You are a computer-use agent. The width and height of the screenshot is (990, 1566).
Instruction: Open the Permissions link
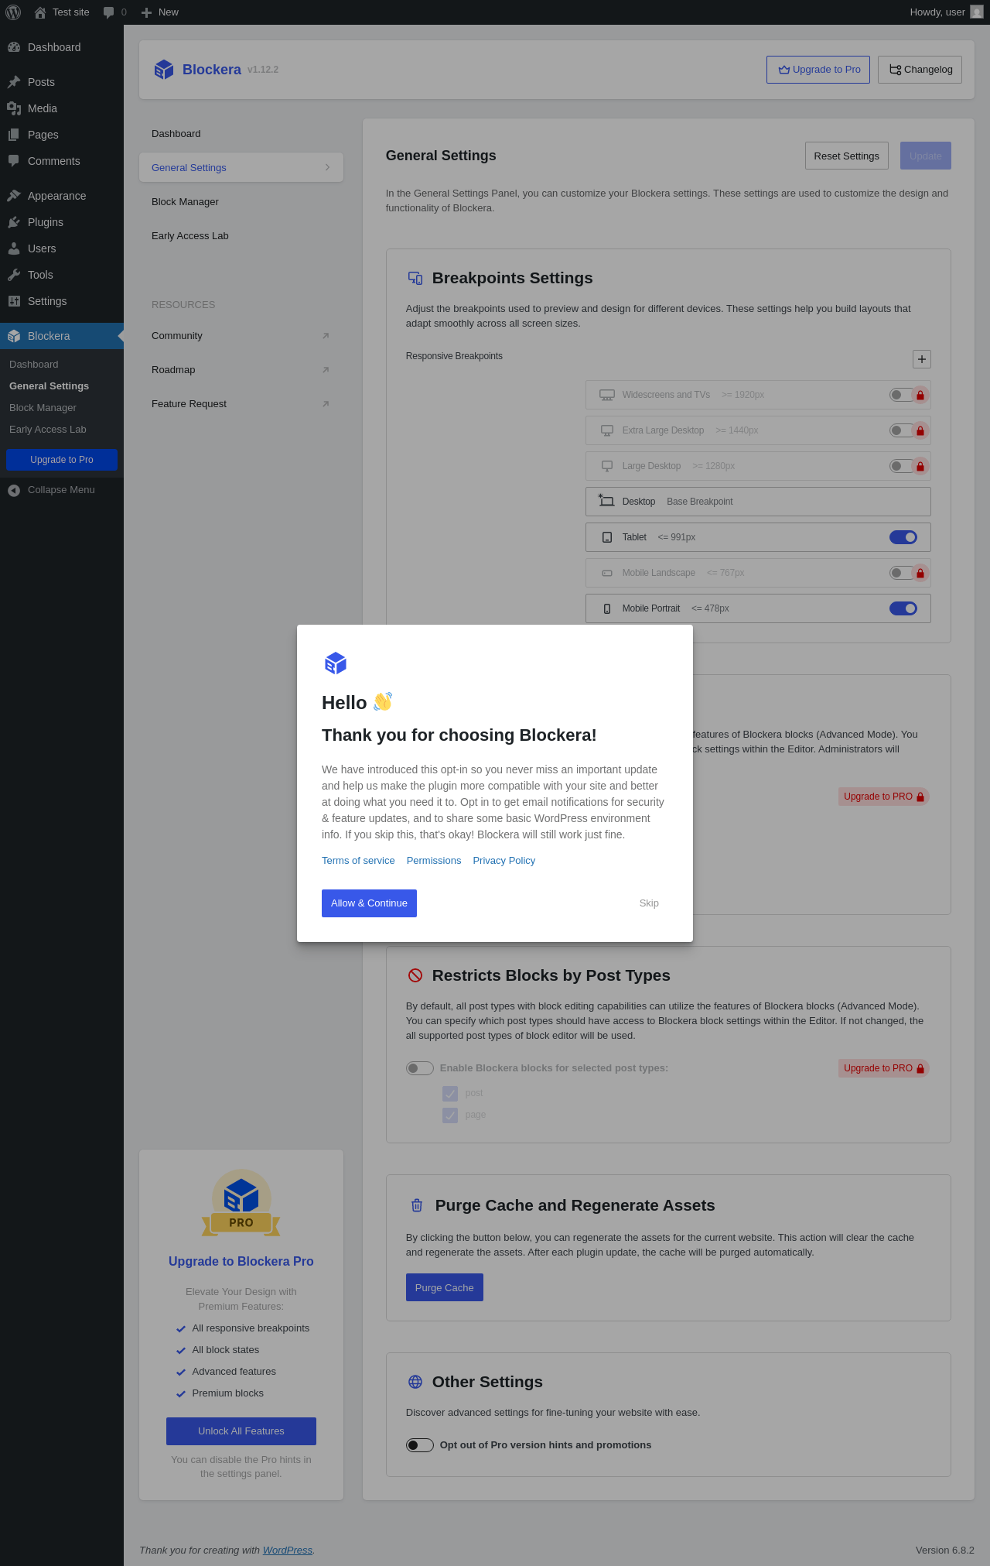[434, 861]
